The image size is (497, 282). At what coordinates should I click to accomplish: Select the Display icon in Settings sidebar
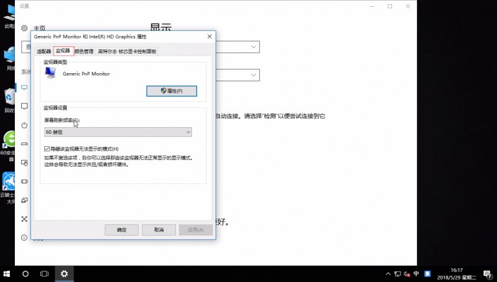tap(24, 87)
